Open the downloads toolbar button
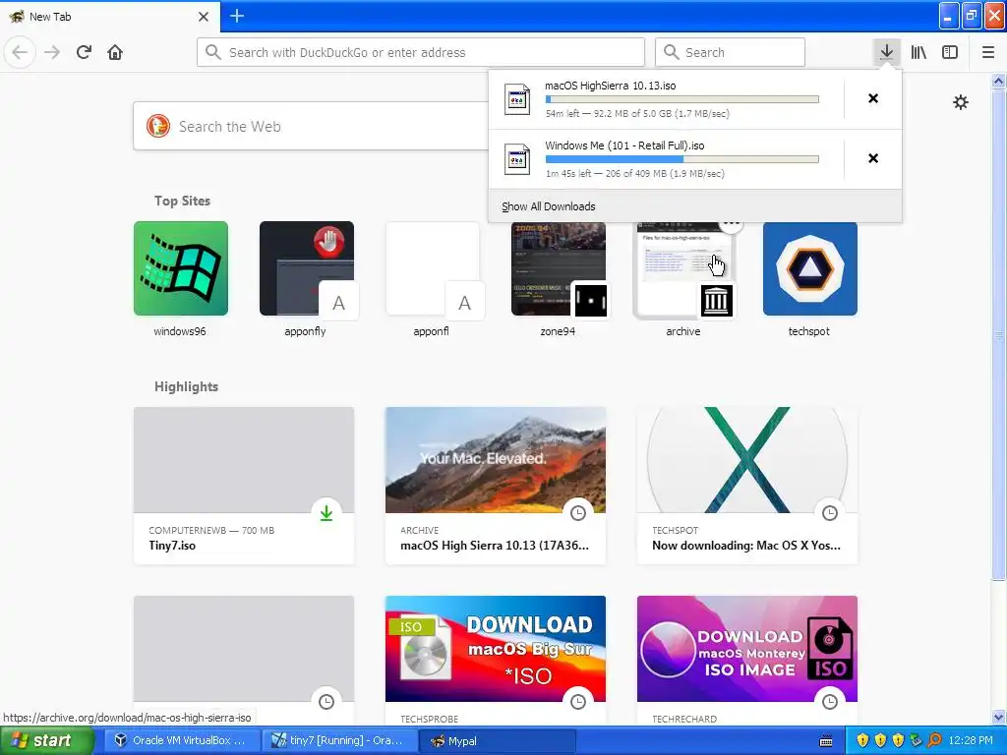Image resolution: width=1007 pixels, height=755 pixels. pos(886,52)
